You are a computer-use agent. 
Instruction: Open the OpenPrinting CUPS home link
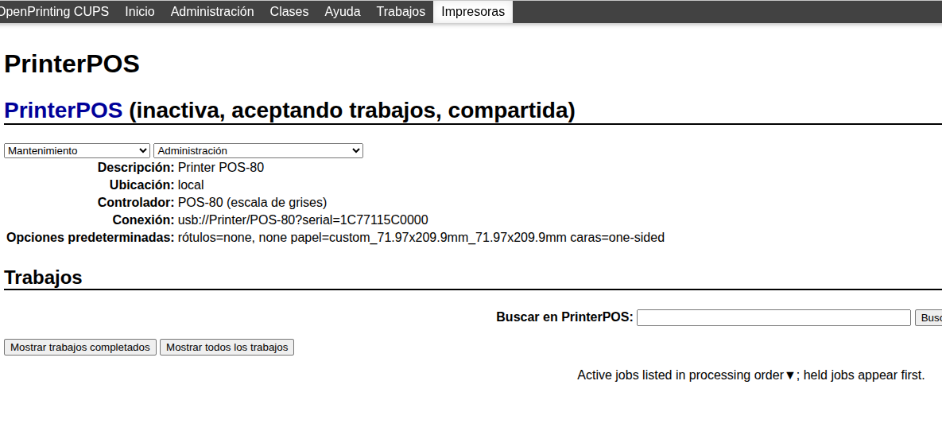click(x=54, y=11)
